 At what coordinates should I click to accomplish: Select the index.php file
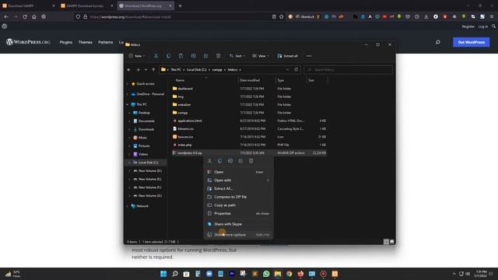point(184,145)
